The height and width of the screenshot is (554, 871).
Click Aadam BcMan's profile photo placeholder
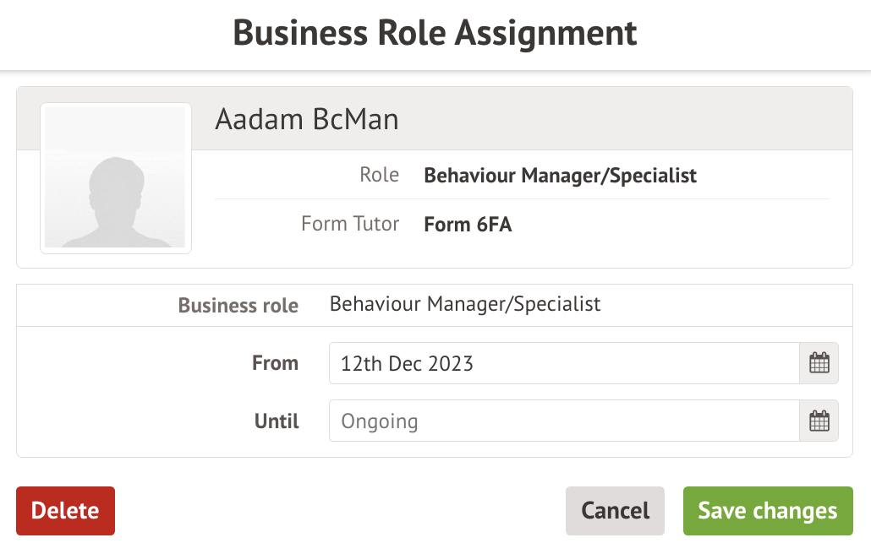point(116,178)
